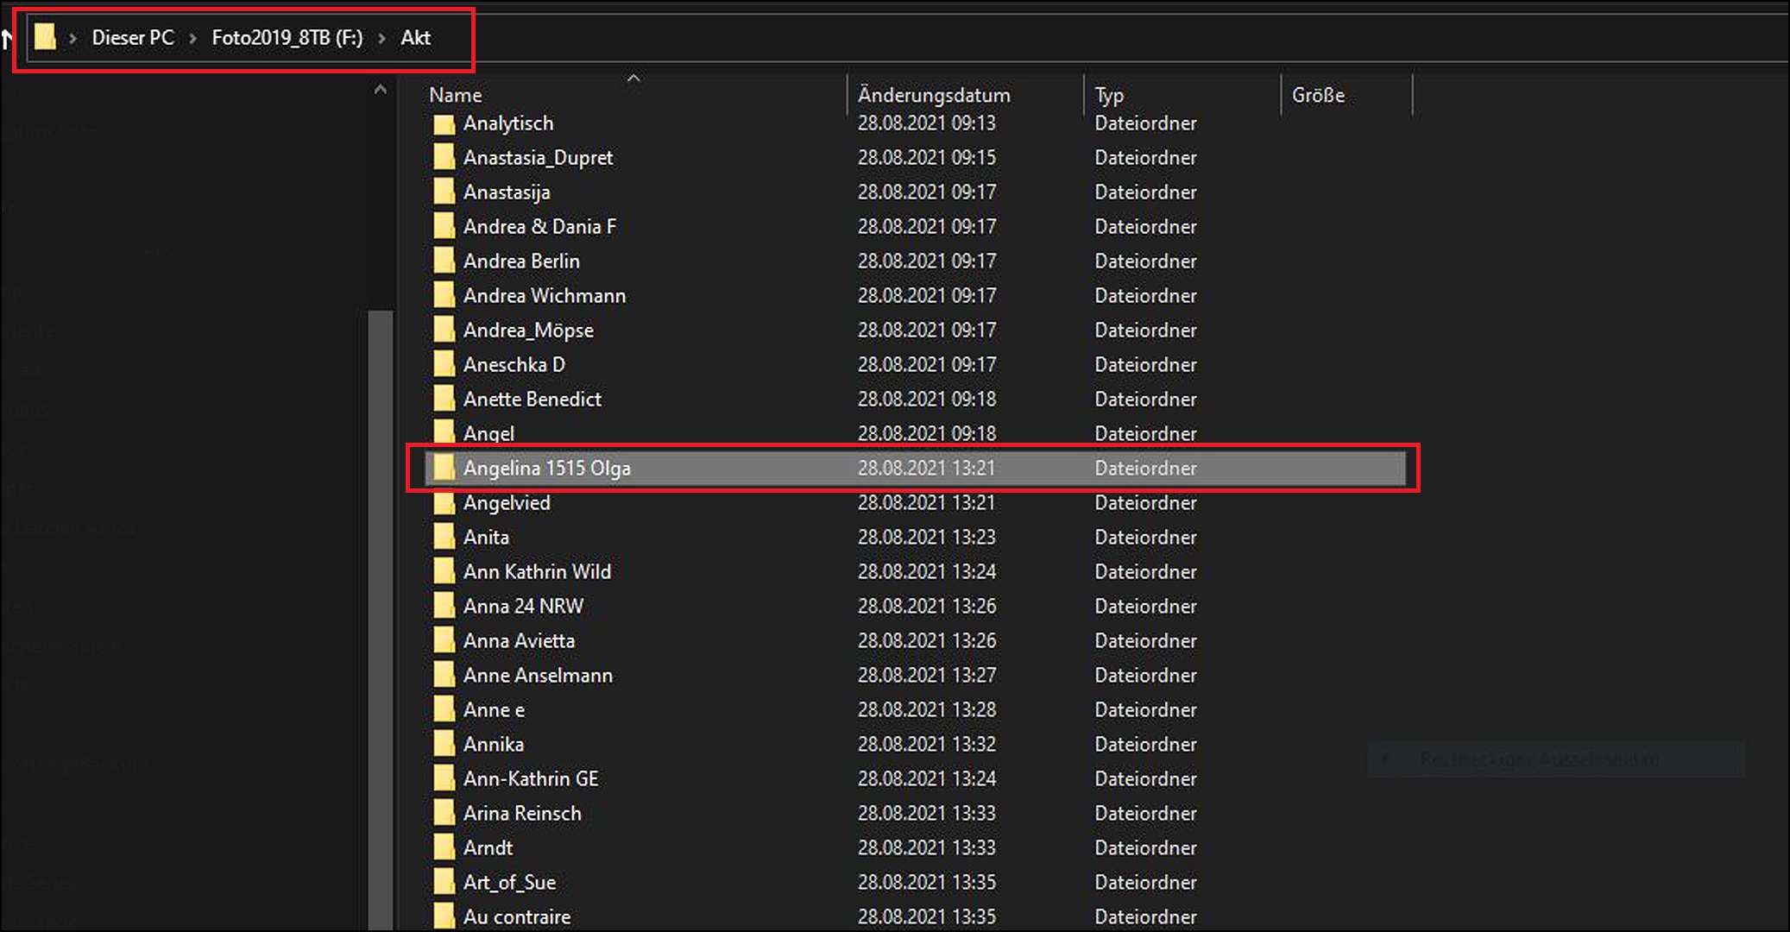Select the Anita folder icon
1790x932 pixels.
[x=444, y=538]
